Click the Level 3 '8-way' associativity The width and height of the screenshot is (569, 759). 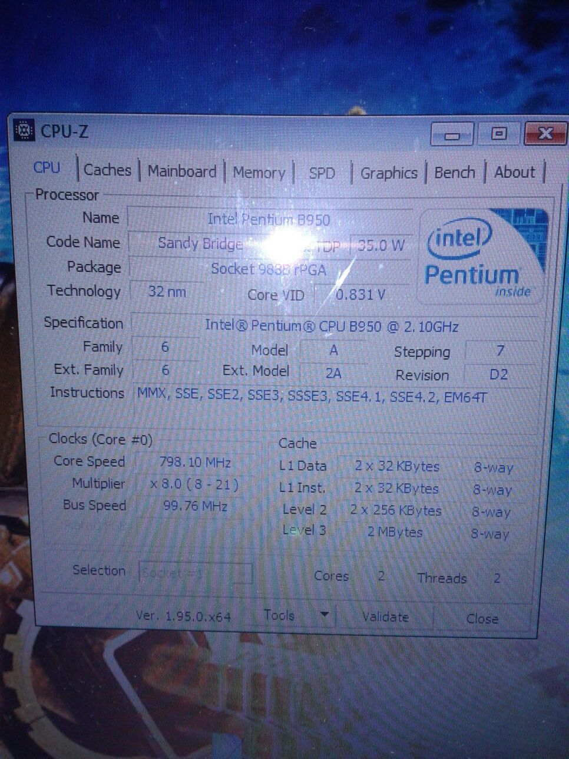pyautogui.click(x=490, y=534)
